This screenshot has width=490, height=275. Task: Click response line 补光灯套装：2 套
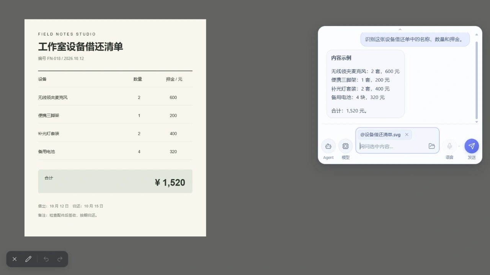tap(360, 89)
